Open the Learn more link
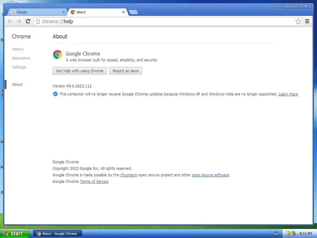The height and width of the screenshot is (238, 317). (288, 94)
